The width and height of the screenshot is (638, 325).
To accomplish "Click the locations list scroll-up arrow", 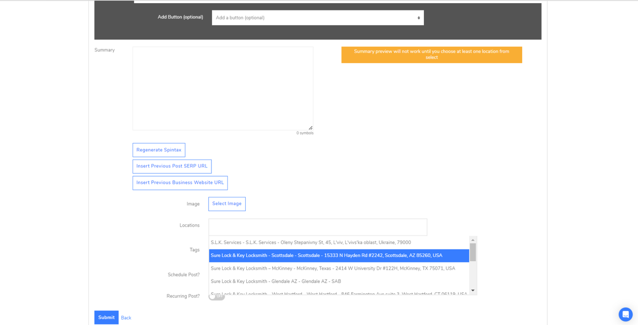I will [473, 240].
